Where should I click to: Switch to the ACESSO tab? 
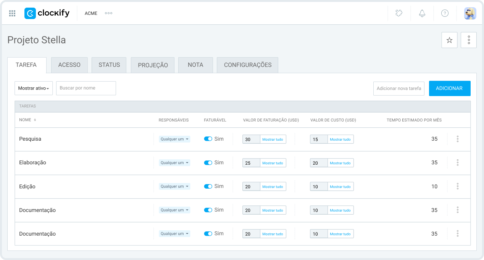[69, 65]
